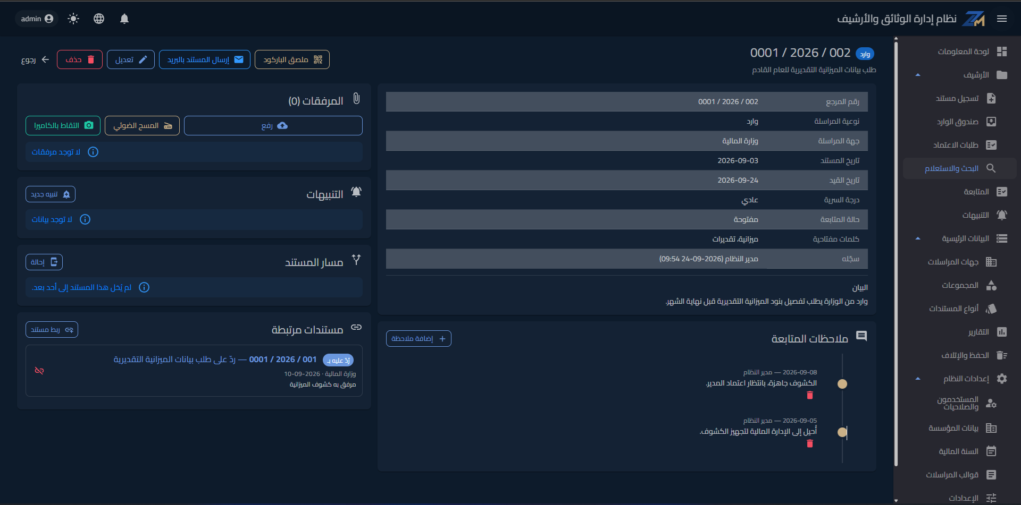The height and width of the screenshot is (505, 1021).
Task: Open المتابعة follow-up in sidebar
Action: 960,192
